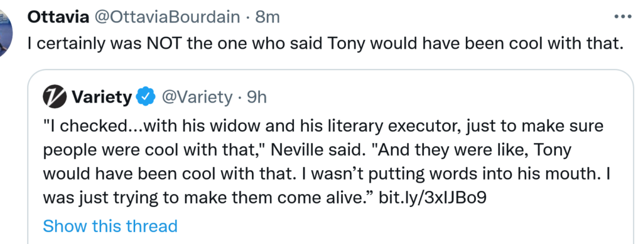Click quoted line starting "I checked...with his widow"
This screenshot has height=244, width=643.
pyautogui.click(x=323, y=126)
